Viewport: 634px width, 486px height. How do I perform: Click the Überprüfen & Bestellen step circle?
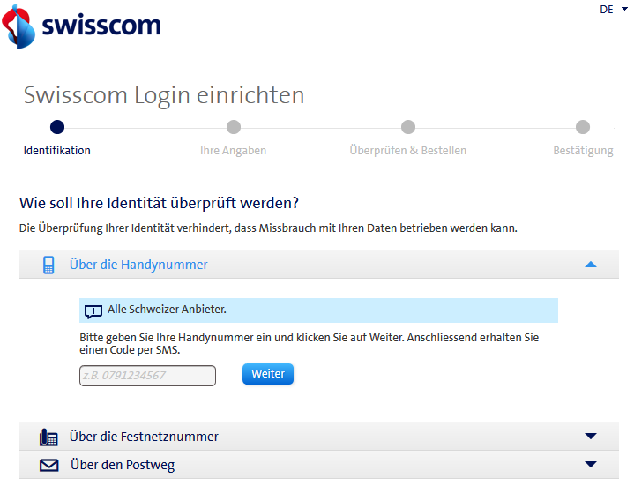(408, 127)
